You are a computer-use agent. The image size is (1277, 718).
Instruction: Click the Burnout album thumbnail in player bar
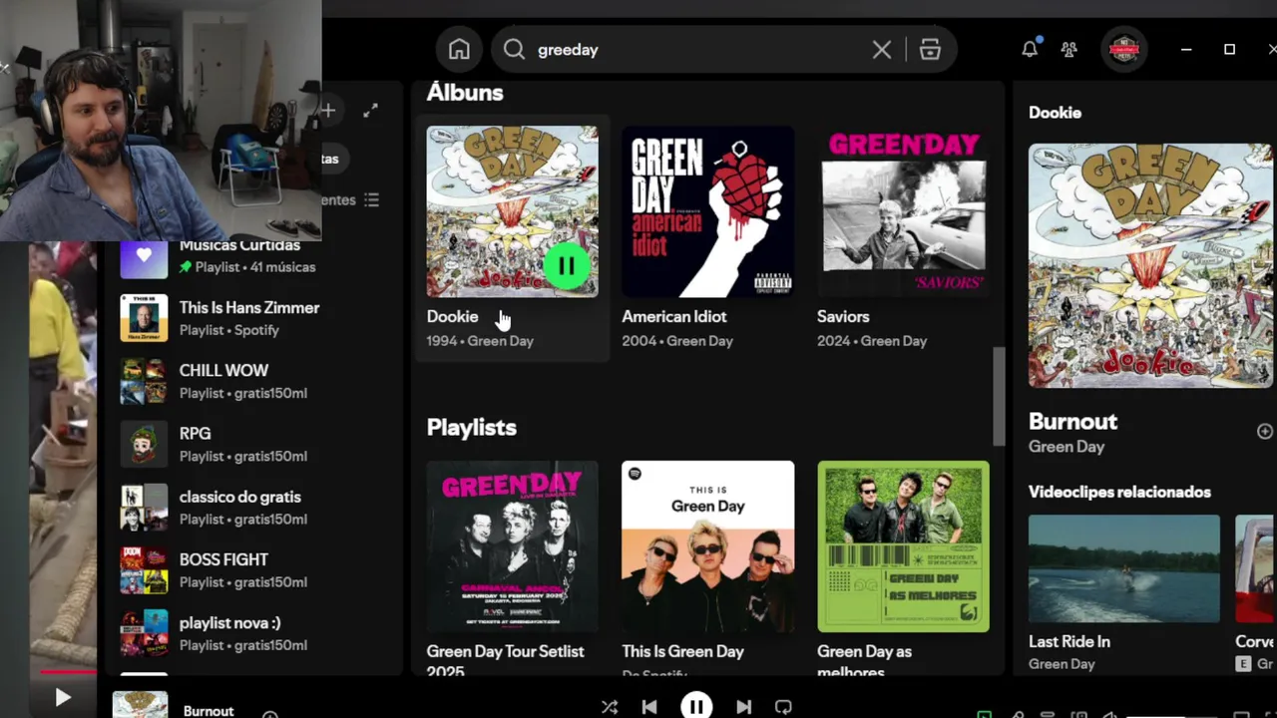141,704
